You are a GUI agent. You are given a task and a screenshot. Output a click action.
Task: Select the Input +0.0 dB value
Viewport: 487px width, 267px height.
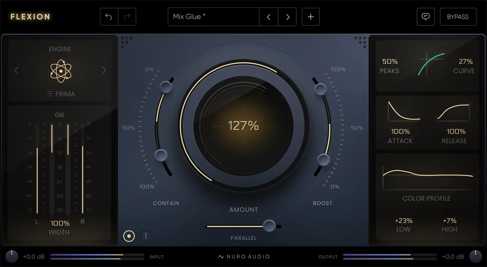point(34,257)
